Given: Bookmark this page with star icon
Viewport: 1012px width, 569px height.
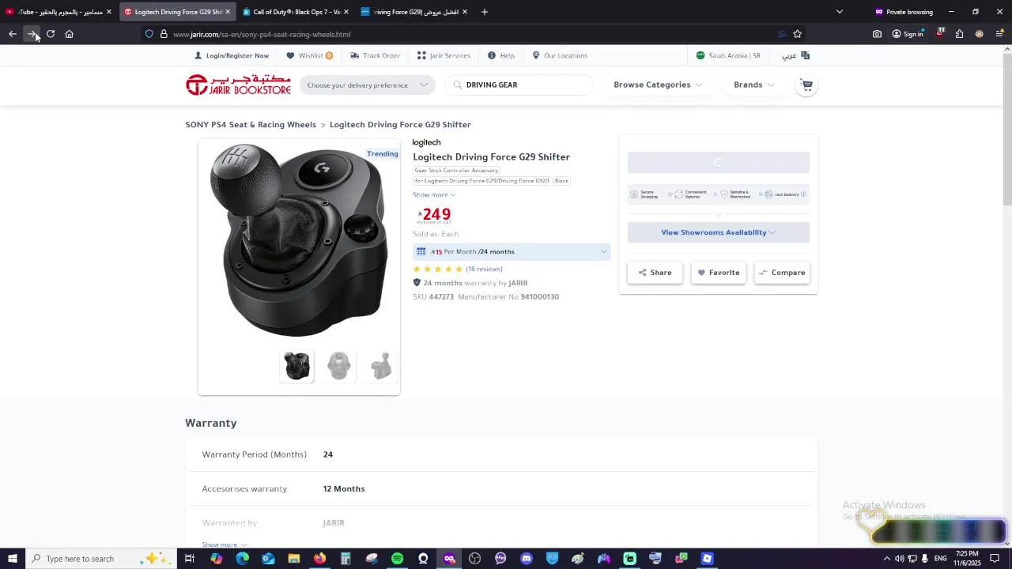Looking at the screenshot, I should coord(797,34).
